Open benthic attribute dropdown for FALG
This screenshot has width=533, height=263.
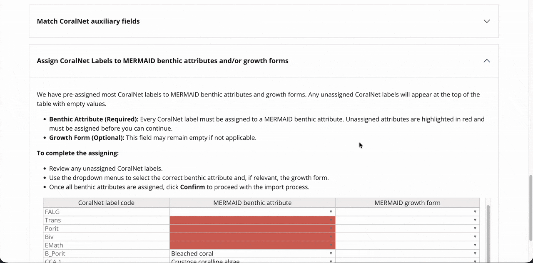(x=331, y=212)
